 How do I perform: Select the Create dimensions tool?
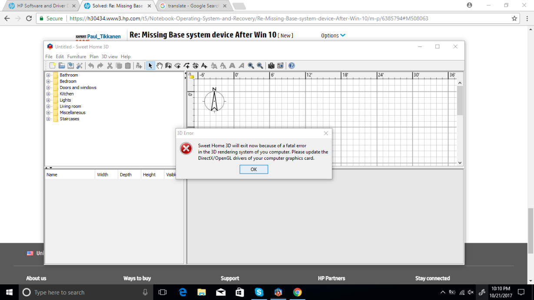195,66
